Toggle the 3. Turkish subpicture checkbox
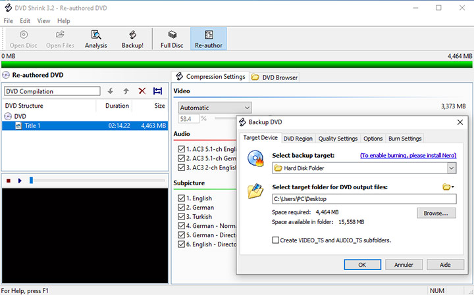This screenshot has height=295, width=474. [181, 216]
